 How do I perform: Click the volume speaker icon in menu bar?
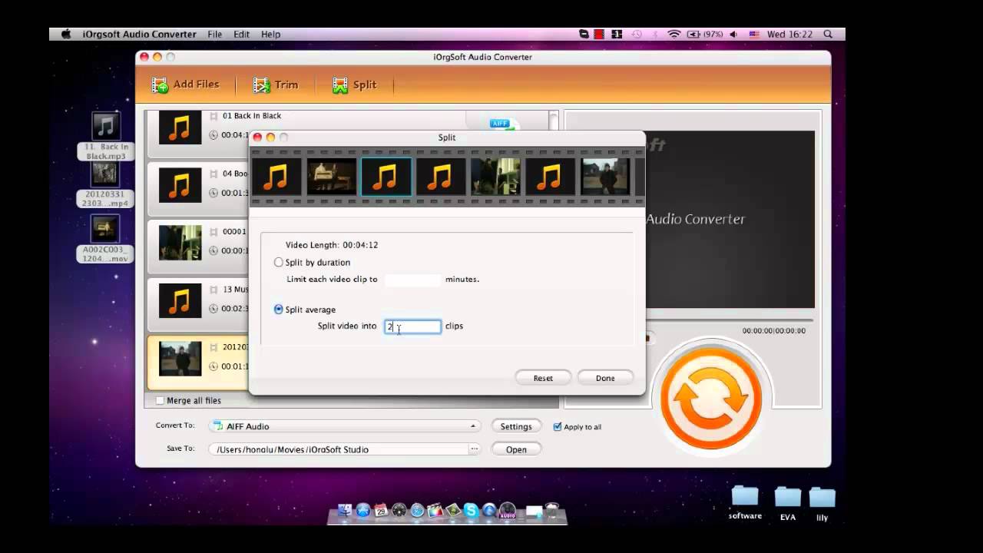point(733,35)
